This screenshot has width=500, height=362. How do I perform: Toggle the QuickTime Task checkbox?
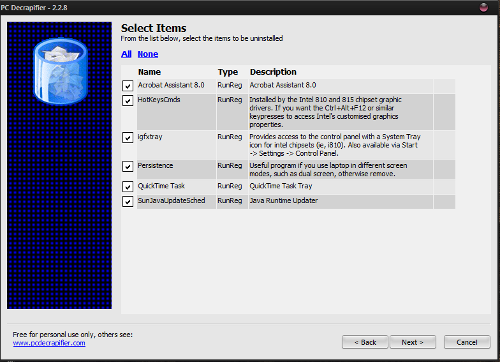(x=128, y=186)
